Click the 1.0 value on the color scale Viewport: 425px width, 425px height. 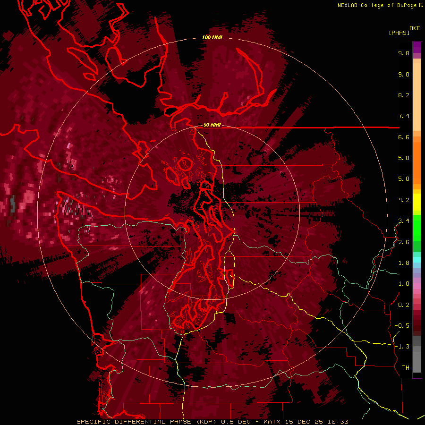404,284
